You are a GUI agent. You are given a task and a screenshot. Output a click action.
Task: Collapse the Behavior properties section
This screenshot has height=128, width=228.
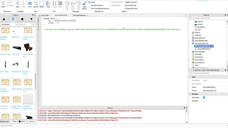190,94
